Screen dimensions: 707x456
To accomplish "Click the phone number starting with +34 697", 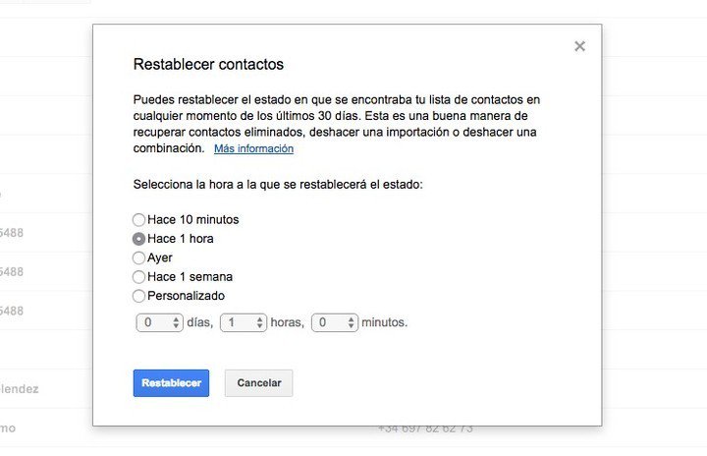I will (x=424, y=428).
